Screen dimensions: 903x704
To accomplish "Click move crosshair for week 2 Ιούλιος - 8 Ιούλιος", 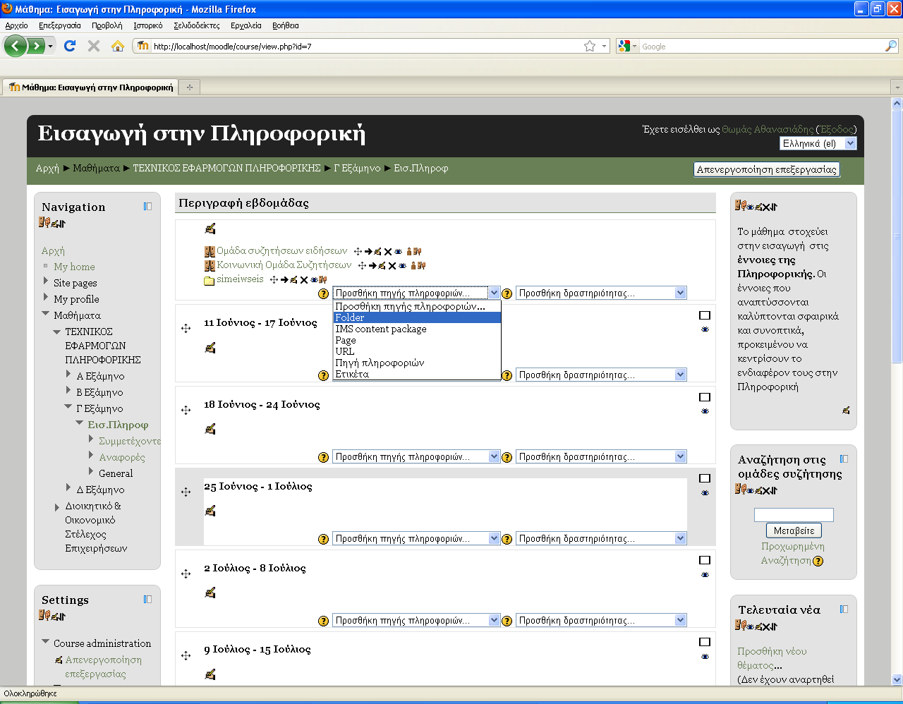I will pyautogui.click(x=186, y=573).
